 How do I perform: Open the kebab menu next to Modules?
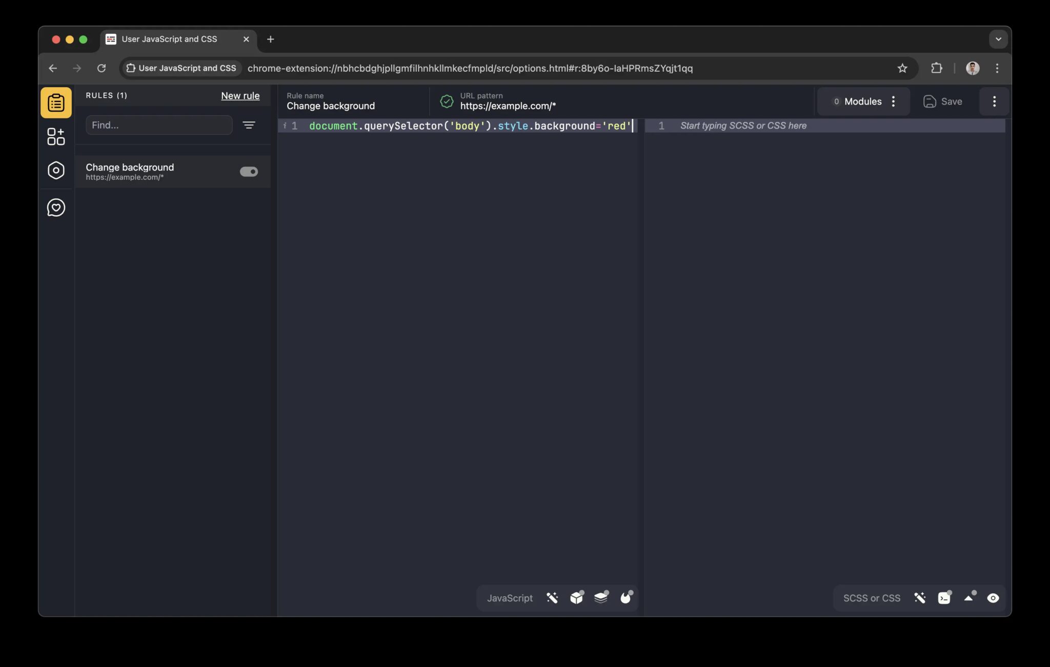894,101
